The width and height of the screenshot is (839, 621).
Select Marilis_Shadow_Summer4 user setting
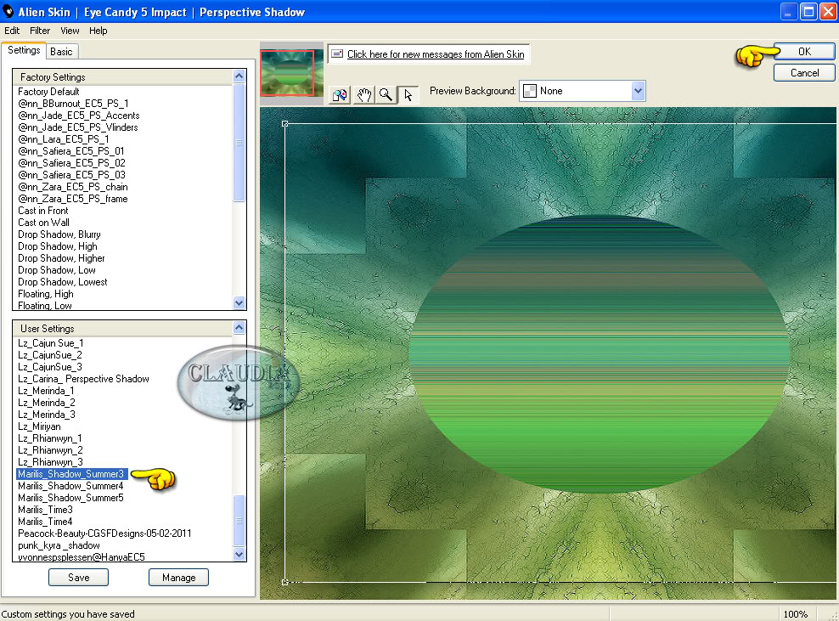[70, 486]
